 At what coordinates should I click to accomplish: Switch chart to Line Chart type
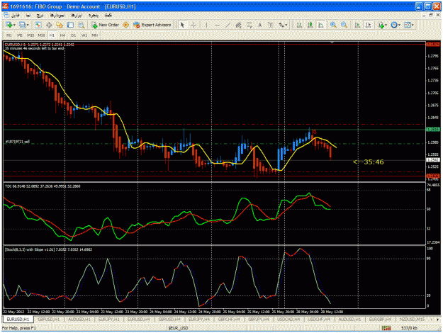tap(321, 25)
